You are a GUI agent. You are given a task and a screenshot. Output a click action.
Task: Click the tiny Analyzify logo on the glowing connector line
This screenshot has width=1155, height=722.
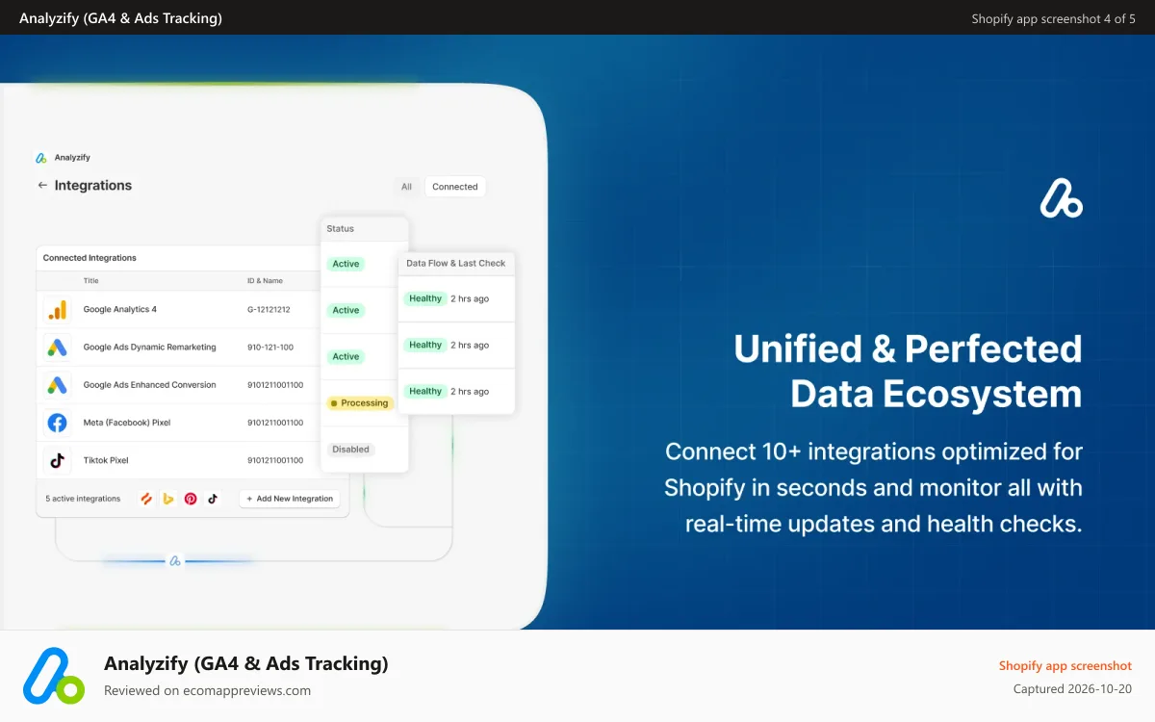coord(175,560)
